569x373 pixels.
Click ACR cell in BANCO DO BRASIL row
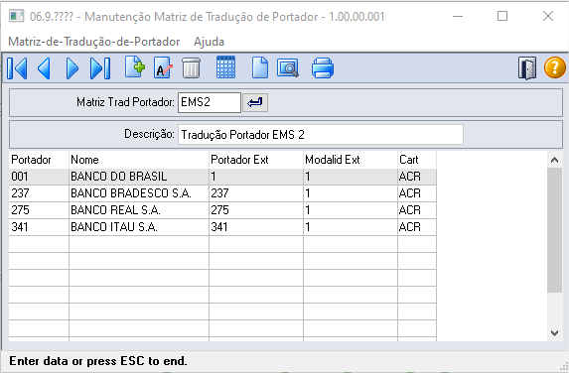(x=417, y=177)
